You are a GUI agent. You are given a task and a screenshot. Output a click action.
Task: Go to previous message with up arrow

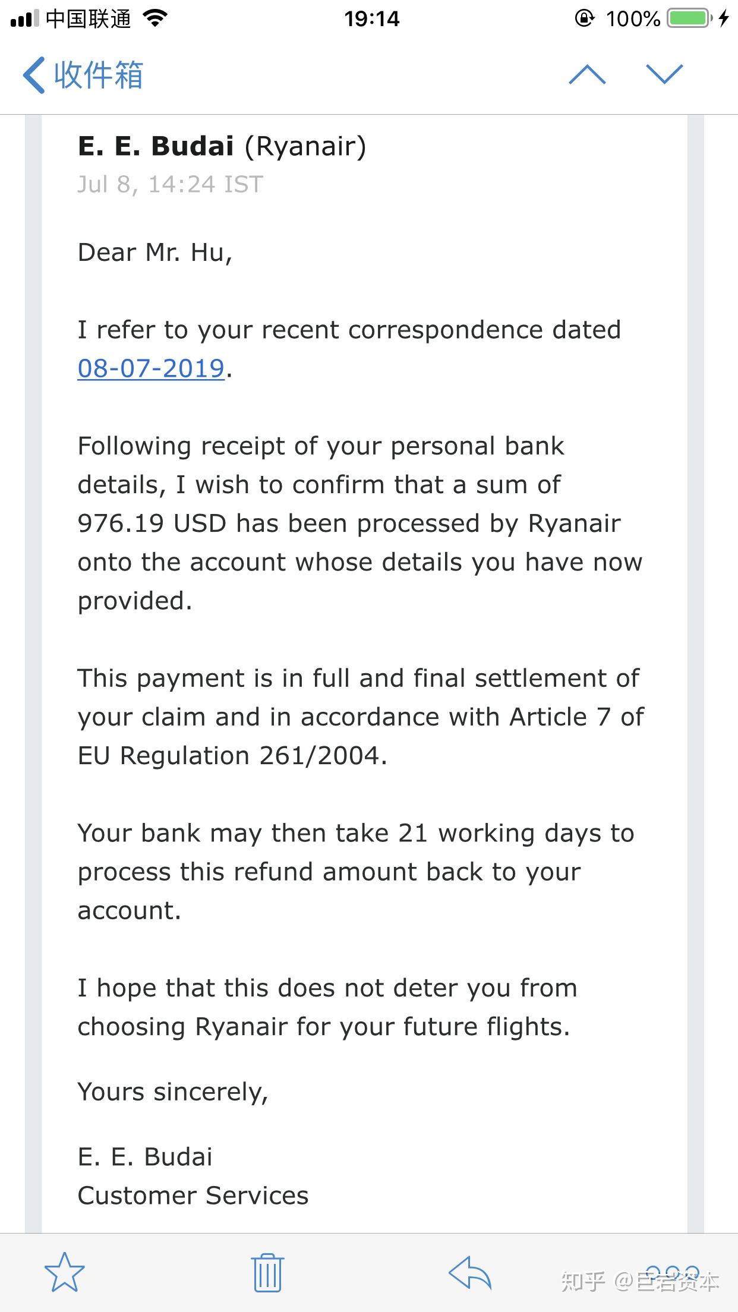(587, 75)
